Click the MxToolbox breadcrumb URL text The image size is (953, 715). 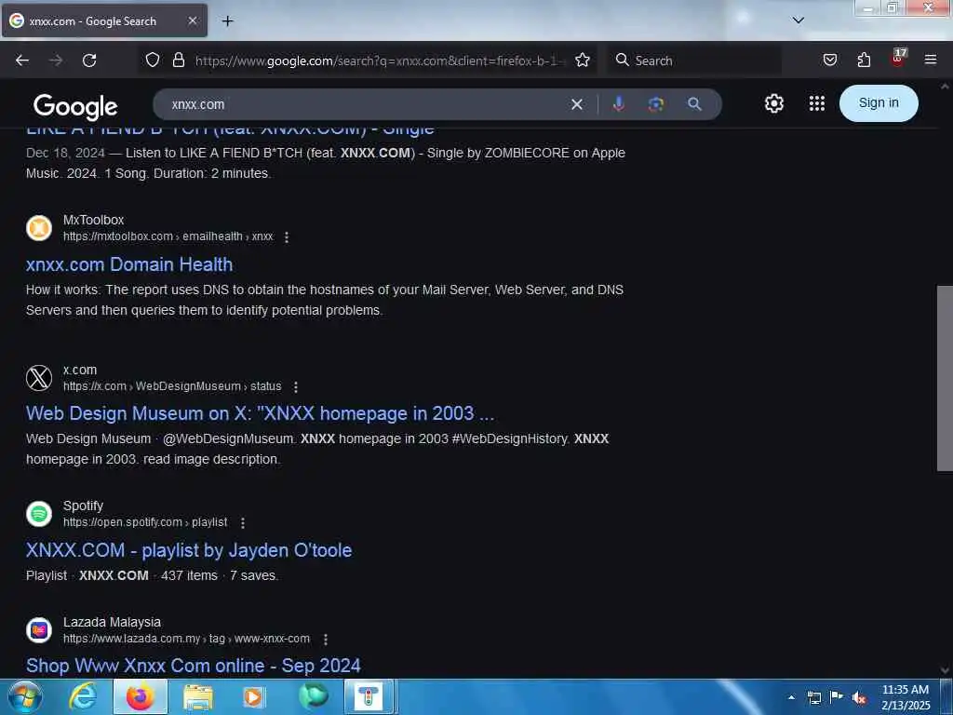tap(168, 236)
